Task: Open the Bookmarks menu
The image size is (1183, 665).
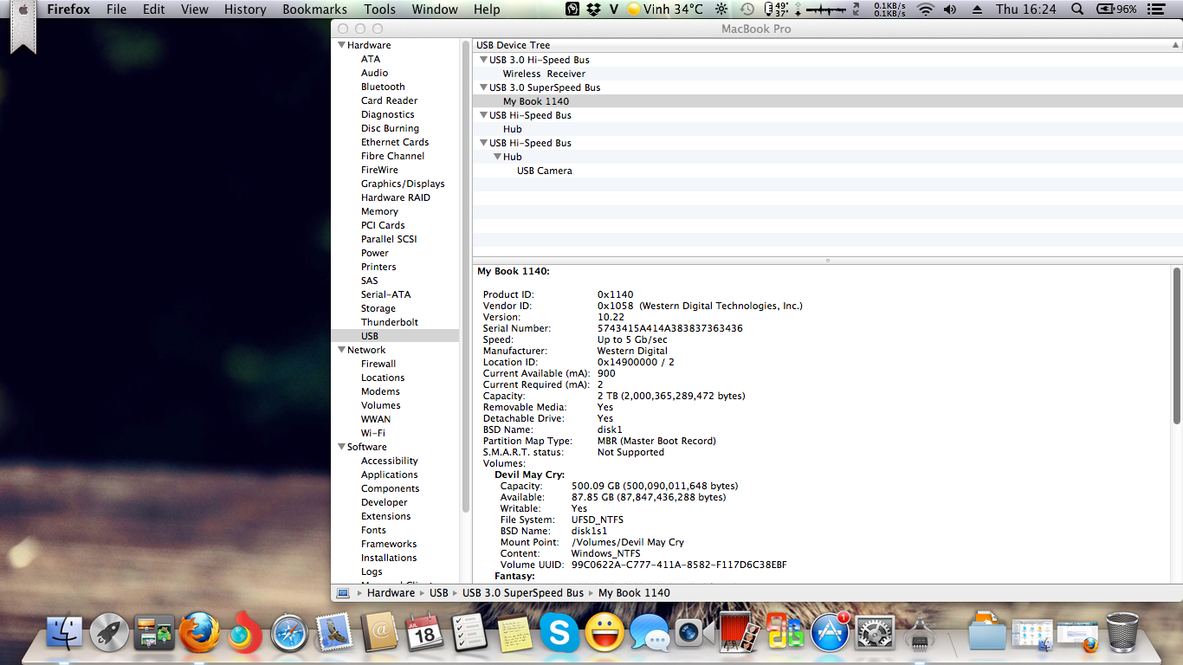Action: 314,10
